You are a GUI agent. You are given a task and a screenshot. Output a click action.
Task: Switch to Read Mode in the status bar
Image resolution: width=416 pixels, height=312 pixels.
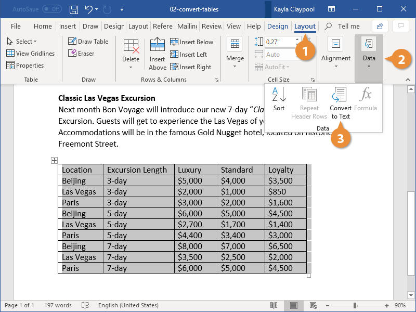pos(274,305)
